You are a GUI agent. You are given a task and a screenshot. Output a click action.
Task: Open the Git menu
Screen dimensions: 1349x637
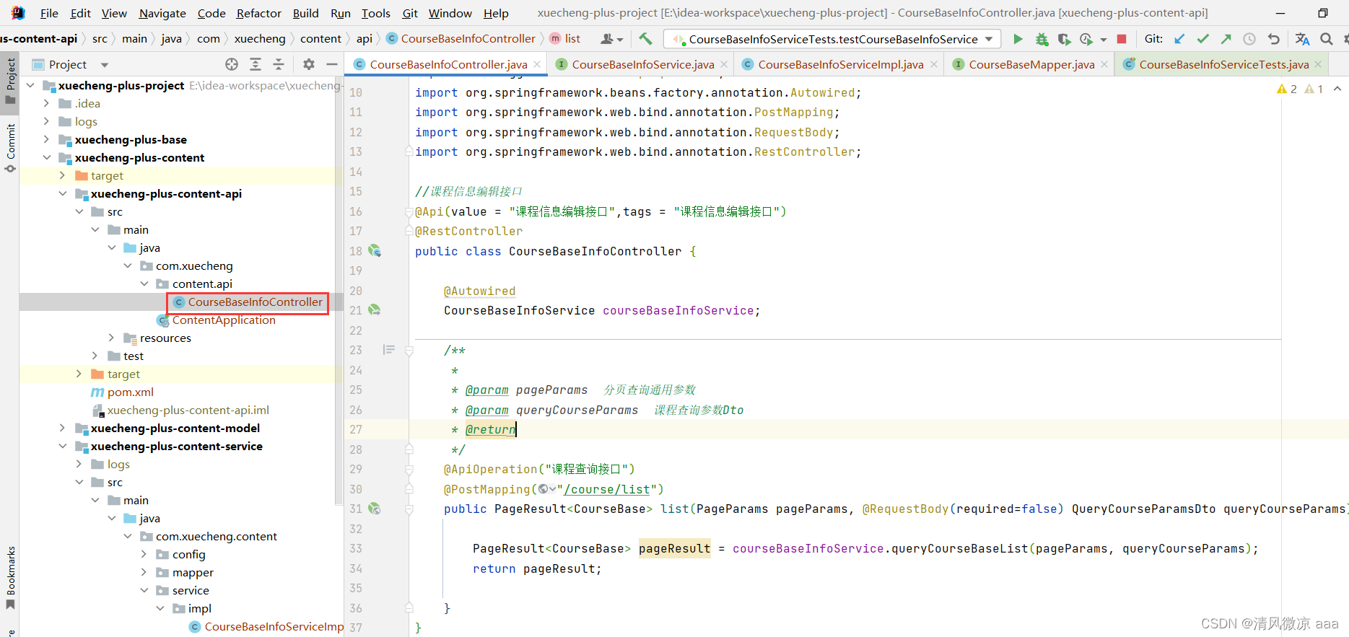(x=410, y=13)
